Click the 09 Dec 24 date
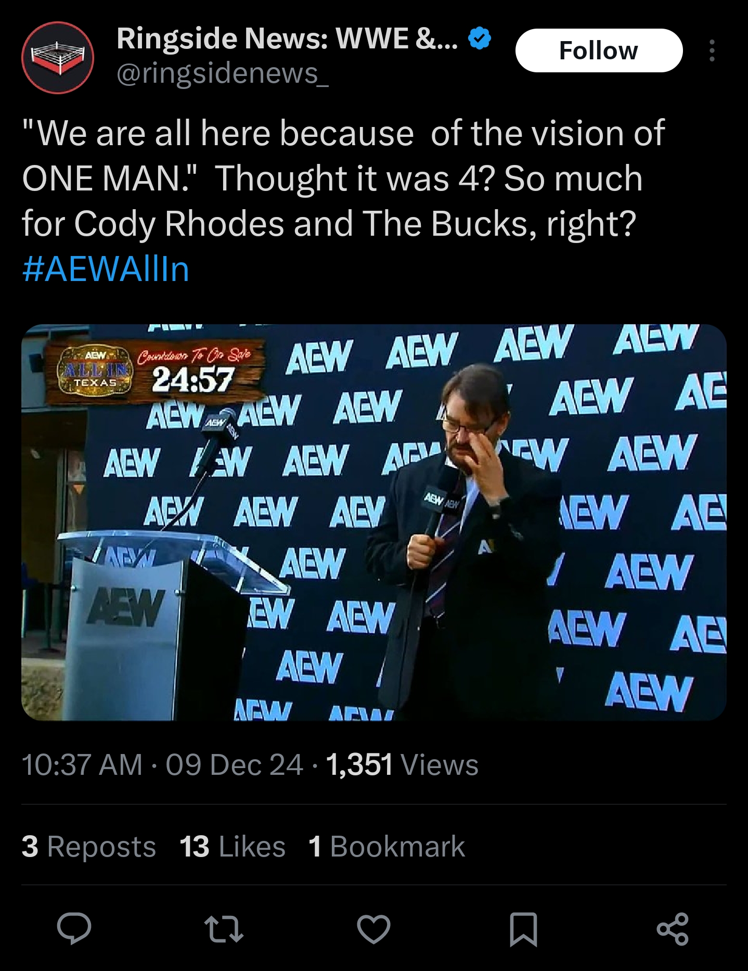 pyautogui.click(x=235, y=765)
